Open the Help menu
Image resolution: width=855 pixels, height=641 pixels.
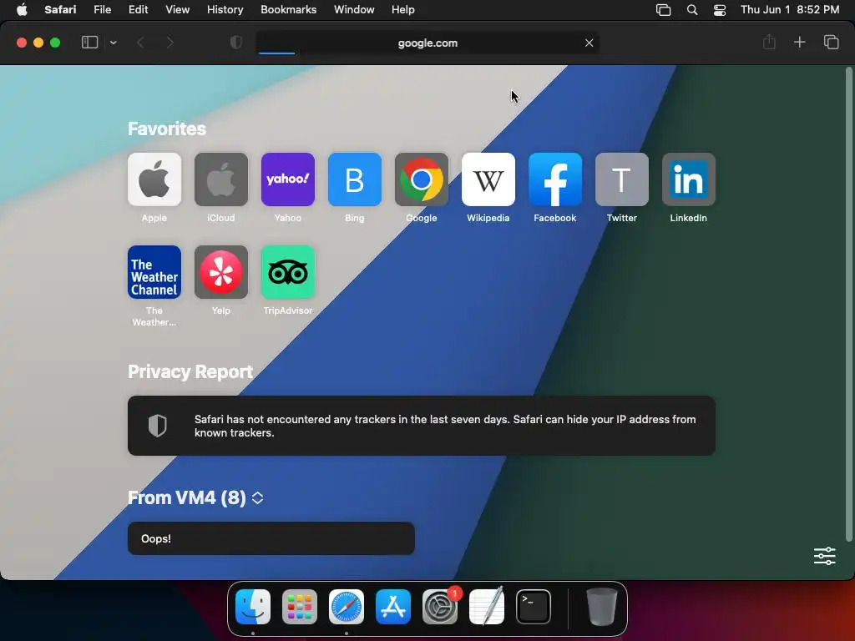pos(403,10)
